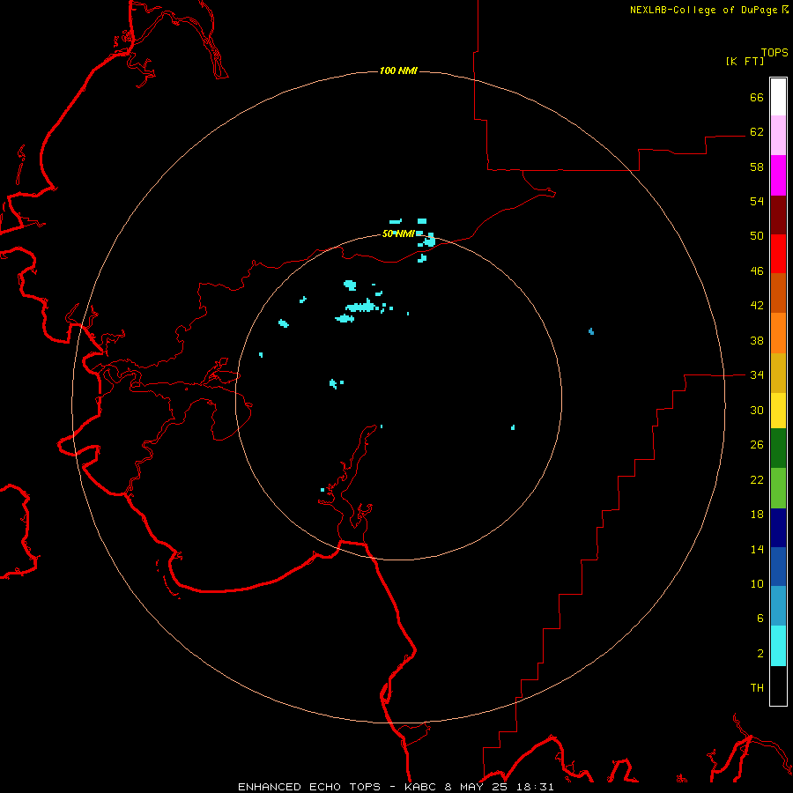The width and height of the screenshot is (793, 793).
Task: Click the 30 legend value
Action: 757,410
